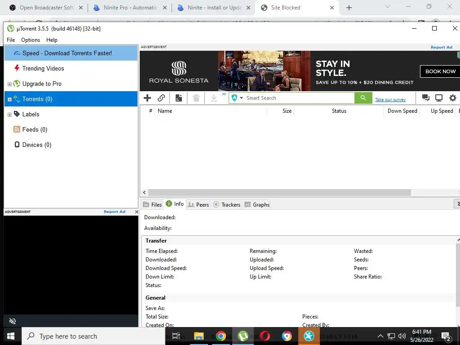Open the notification center icon

[x=446, y=336]
